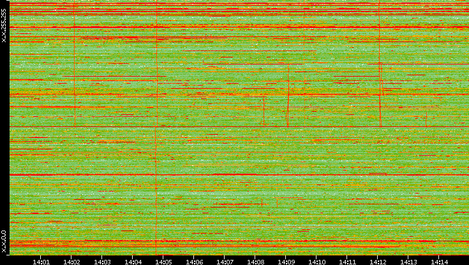The image size is (469, 265).
Task: Click the 14:13 time axis label
Action: pos(408,262)
